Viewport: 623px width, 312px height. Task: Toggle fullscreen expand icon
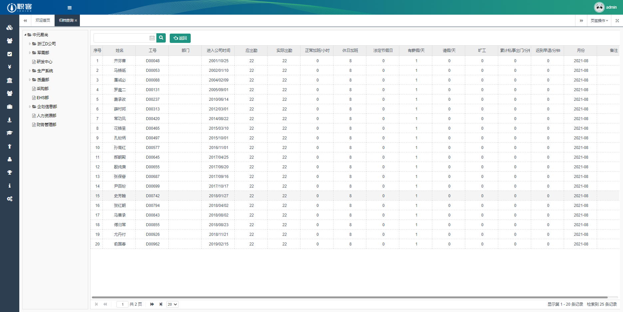(x=617, y=21)
